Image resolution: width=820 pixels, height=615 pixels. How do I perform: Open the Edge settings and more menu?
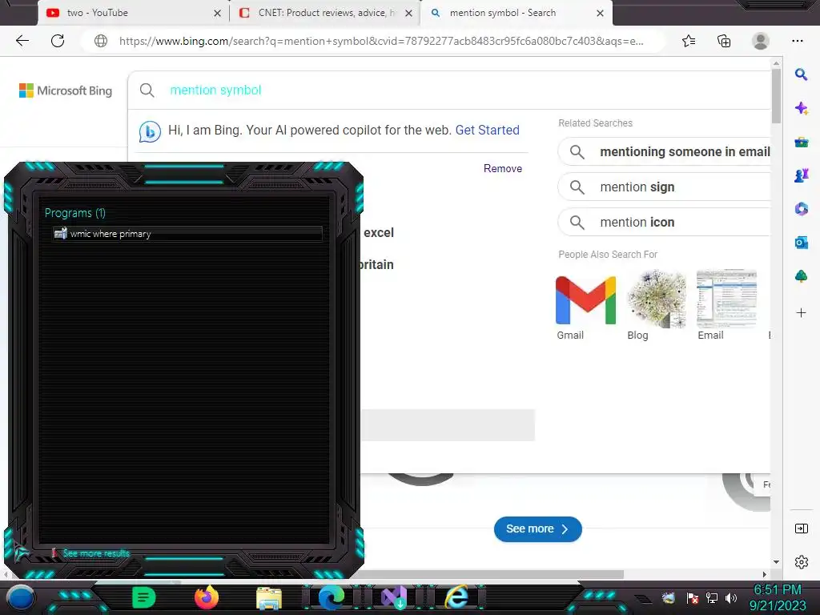798,41
